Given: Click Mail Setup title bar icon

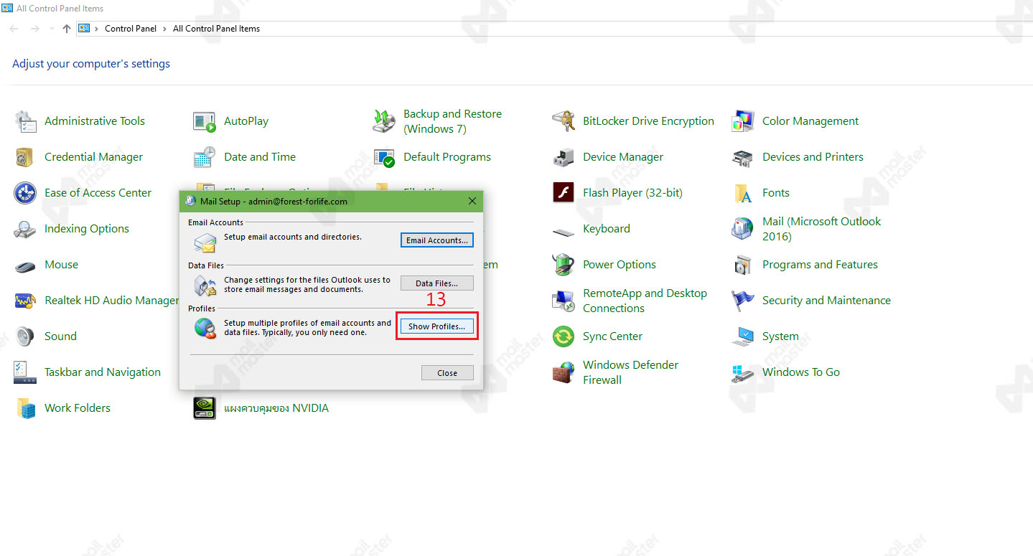Looking at the screenshot, I should click(190, 202).
